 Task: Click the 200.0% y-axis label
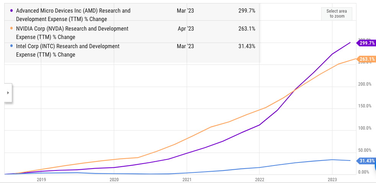coord(365,84)
